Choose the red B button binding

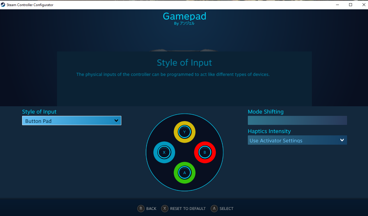[205, 152]
